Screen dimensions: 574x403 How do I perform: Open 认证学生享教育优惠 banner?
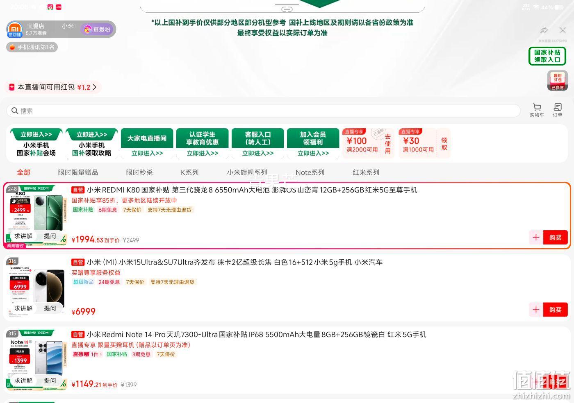(x=202, y=143)
